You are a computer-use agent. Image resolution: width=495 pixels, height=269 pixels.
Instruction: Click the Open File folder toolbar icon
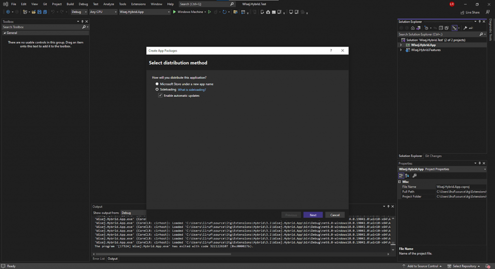pos(33,12)
